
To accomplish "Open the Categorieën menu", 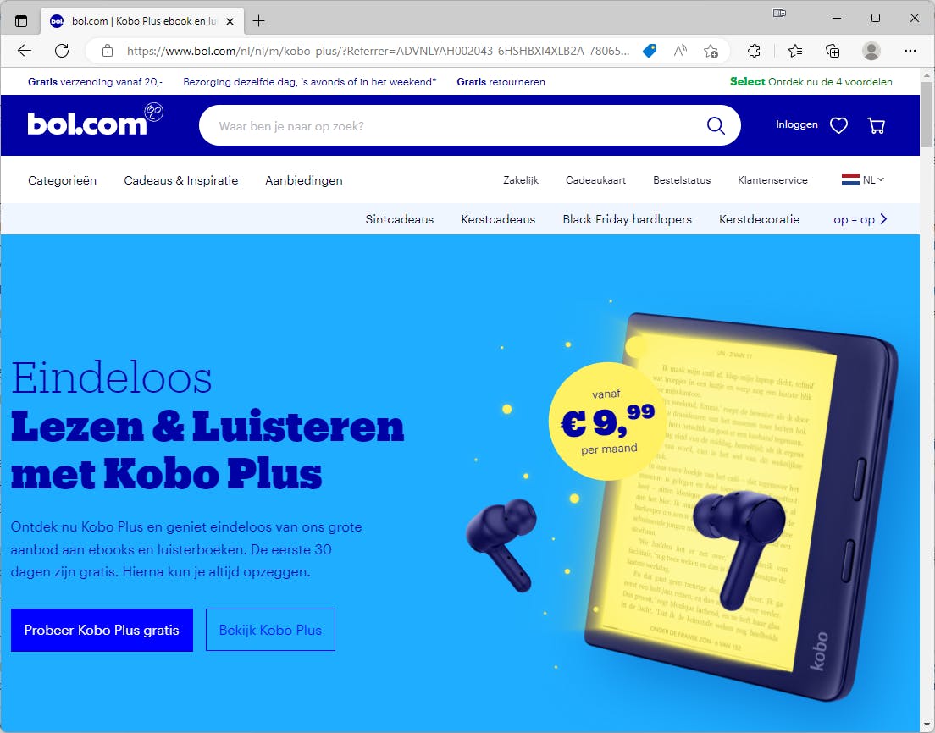I will pos(62,180).
